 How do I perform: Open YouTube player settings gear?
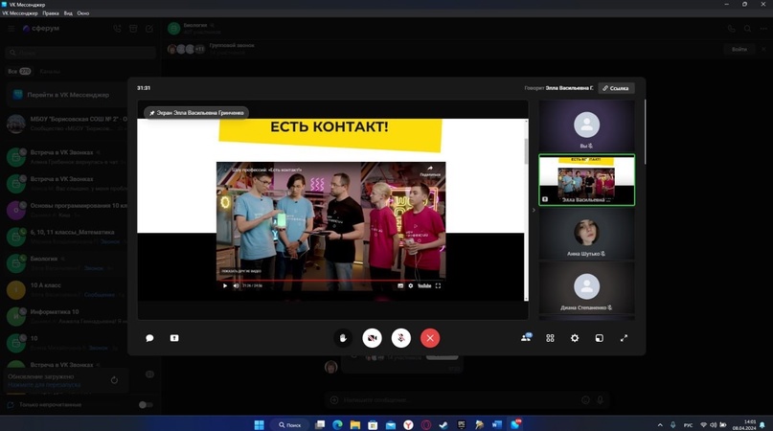coord(411,285)
